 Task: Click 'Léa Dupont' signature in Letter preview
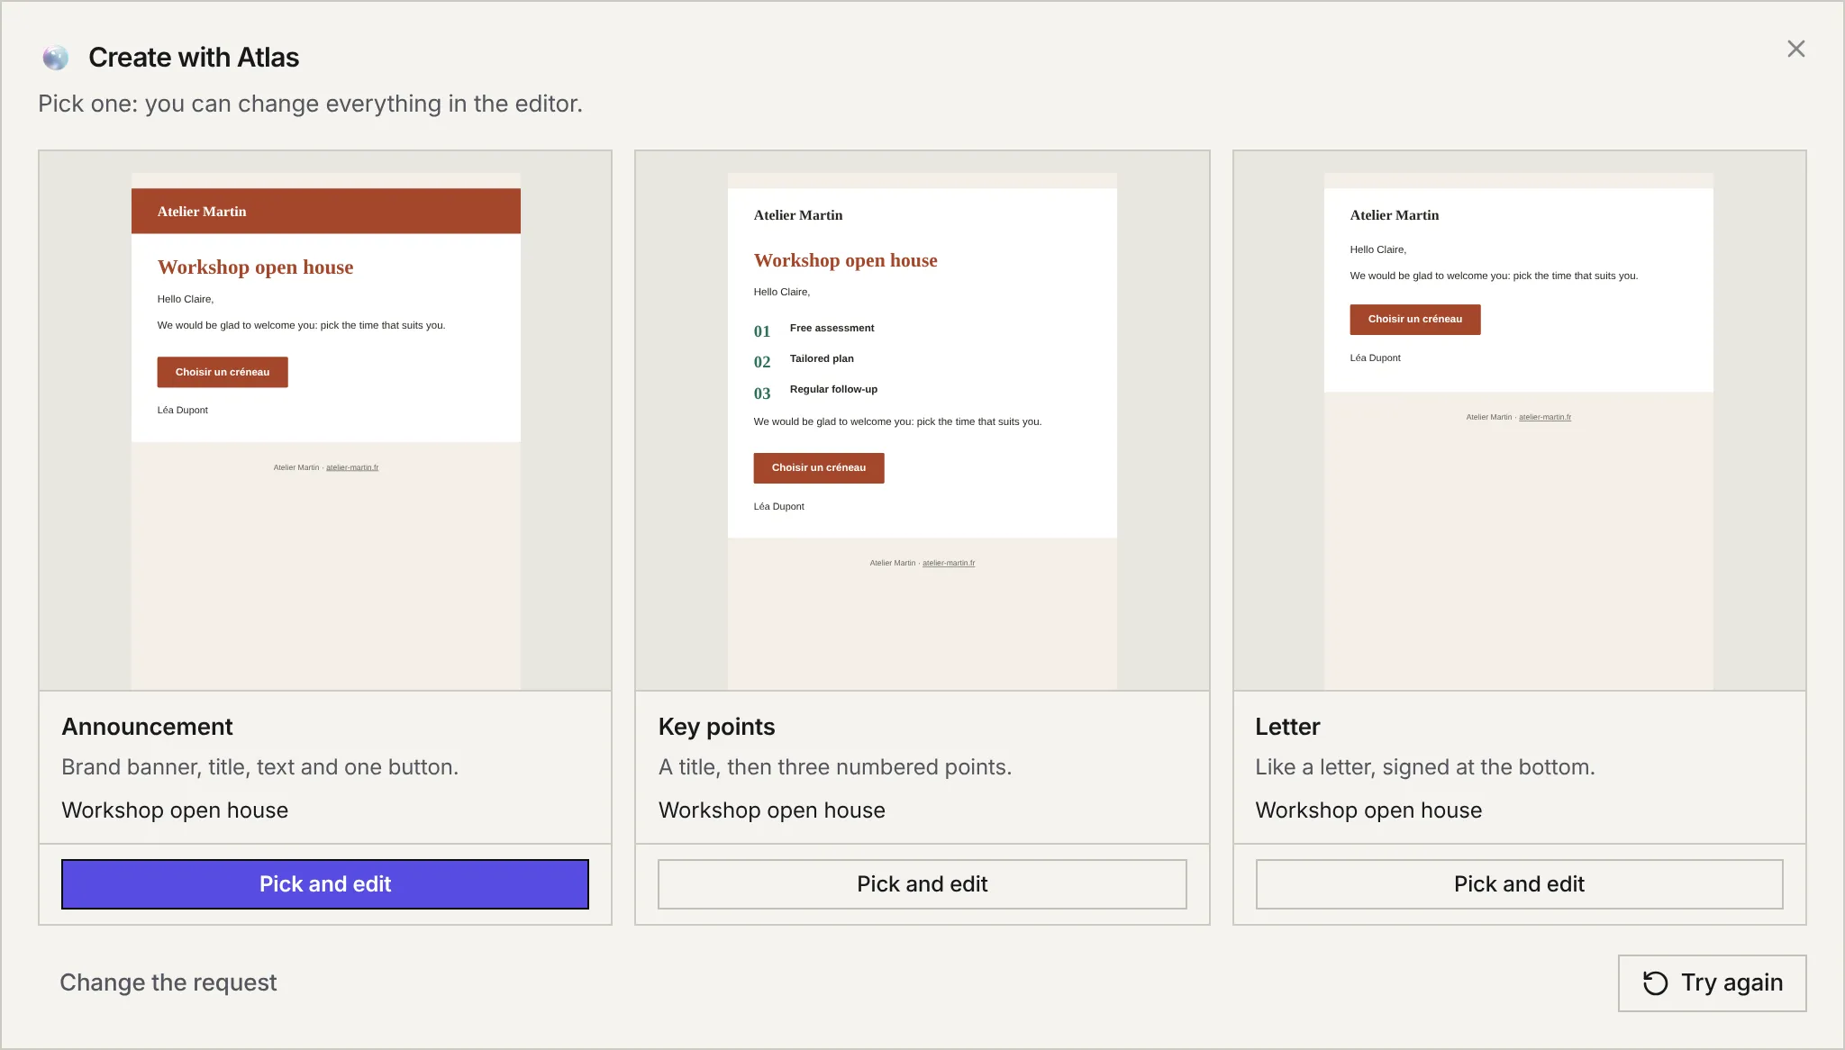(1375, 358)
